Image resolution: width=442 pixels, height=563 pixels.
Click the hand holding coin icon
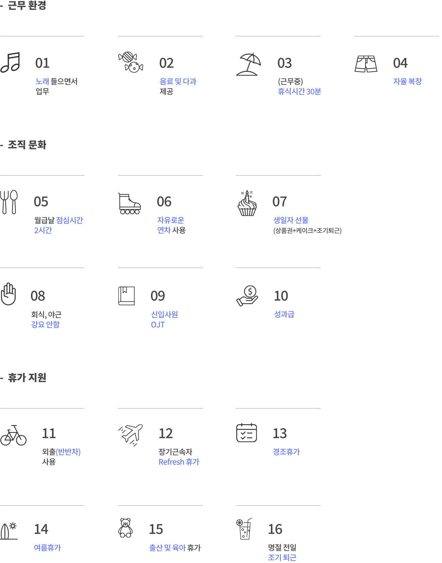[248, 296]
